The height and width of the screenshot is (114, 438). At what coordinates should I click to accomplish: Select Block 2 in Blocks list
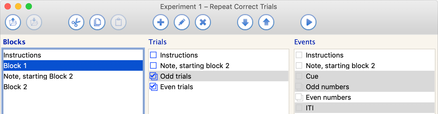point(15,87)
